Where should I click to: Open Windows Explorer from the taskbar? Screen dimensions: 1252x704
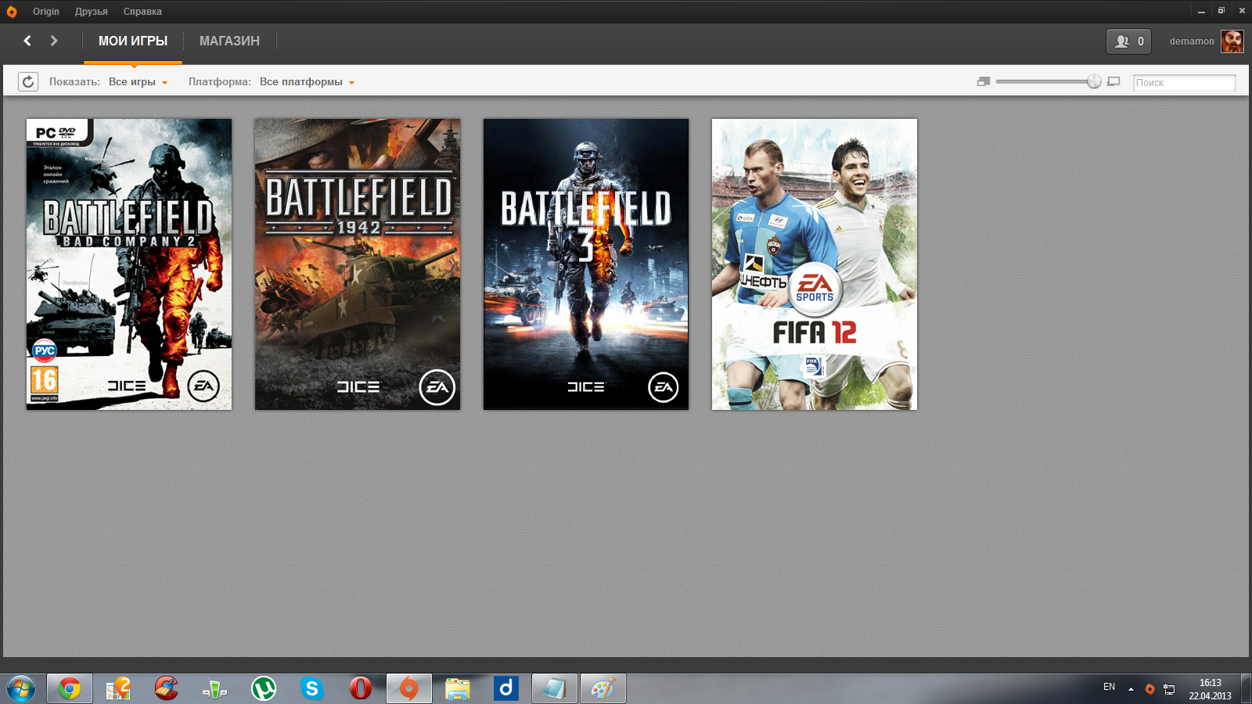[458, 689]
